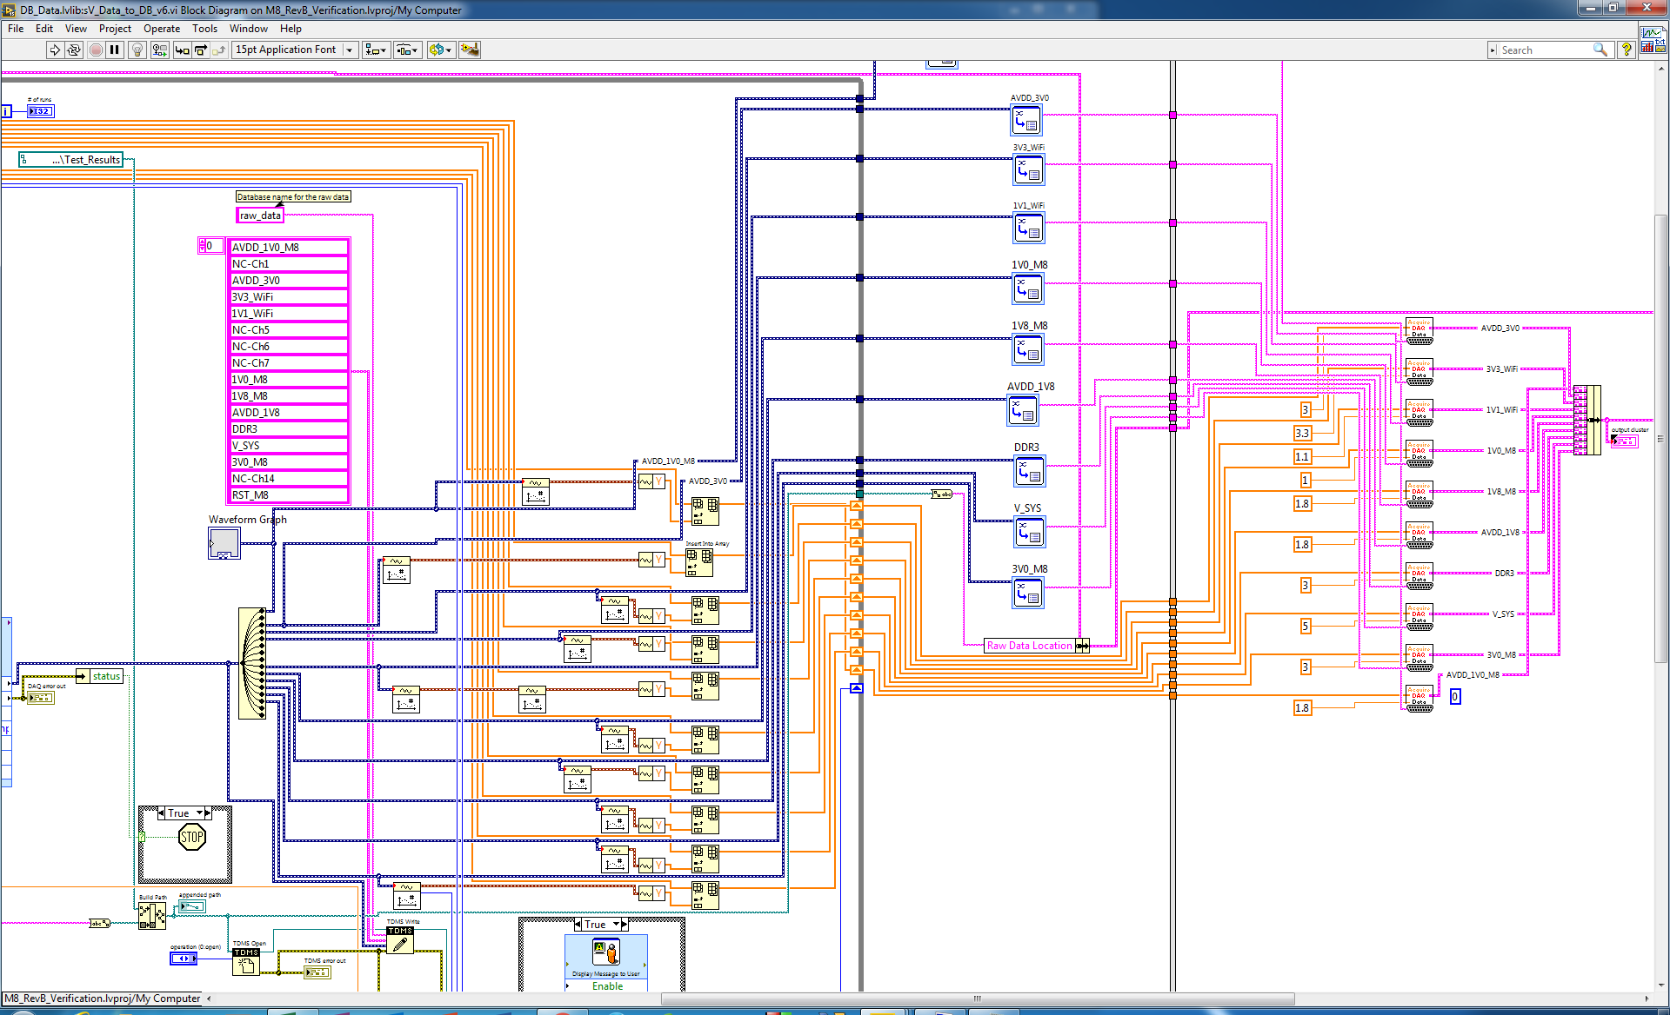Select the Bundle node before output cluster
This screenshot has width=1670, height=1015.
click(1586, 421)
